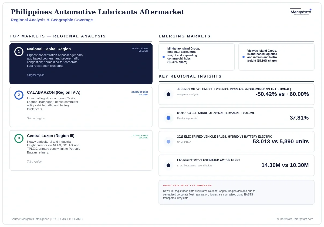Click the -50.42% vs +60.00% value
The height and width of the screenshot is (227, 324).
click(282, 94)
